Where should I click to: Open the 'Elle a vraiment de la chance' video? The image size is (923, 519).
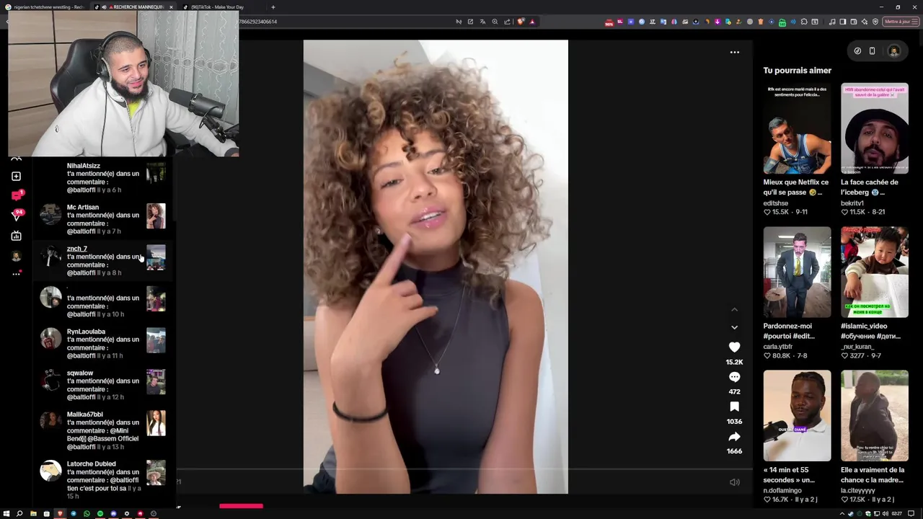pos(874,416)
